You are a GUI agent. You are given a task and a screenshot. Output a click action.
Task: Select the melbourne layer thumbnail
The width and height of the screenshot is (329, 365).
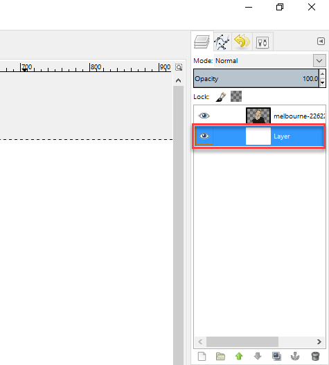point(258,116)
